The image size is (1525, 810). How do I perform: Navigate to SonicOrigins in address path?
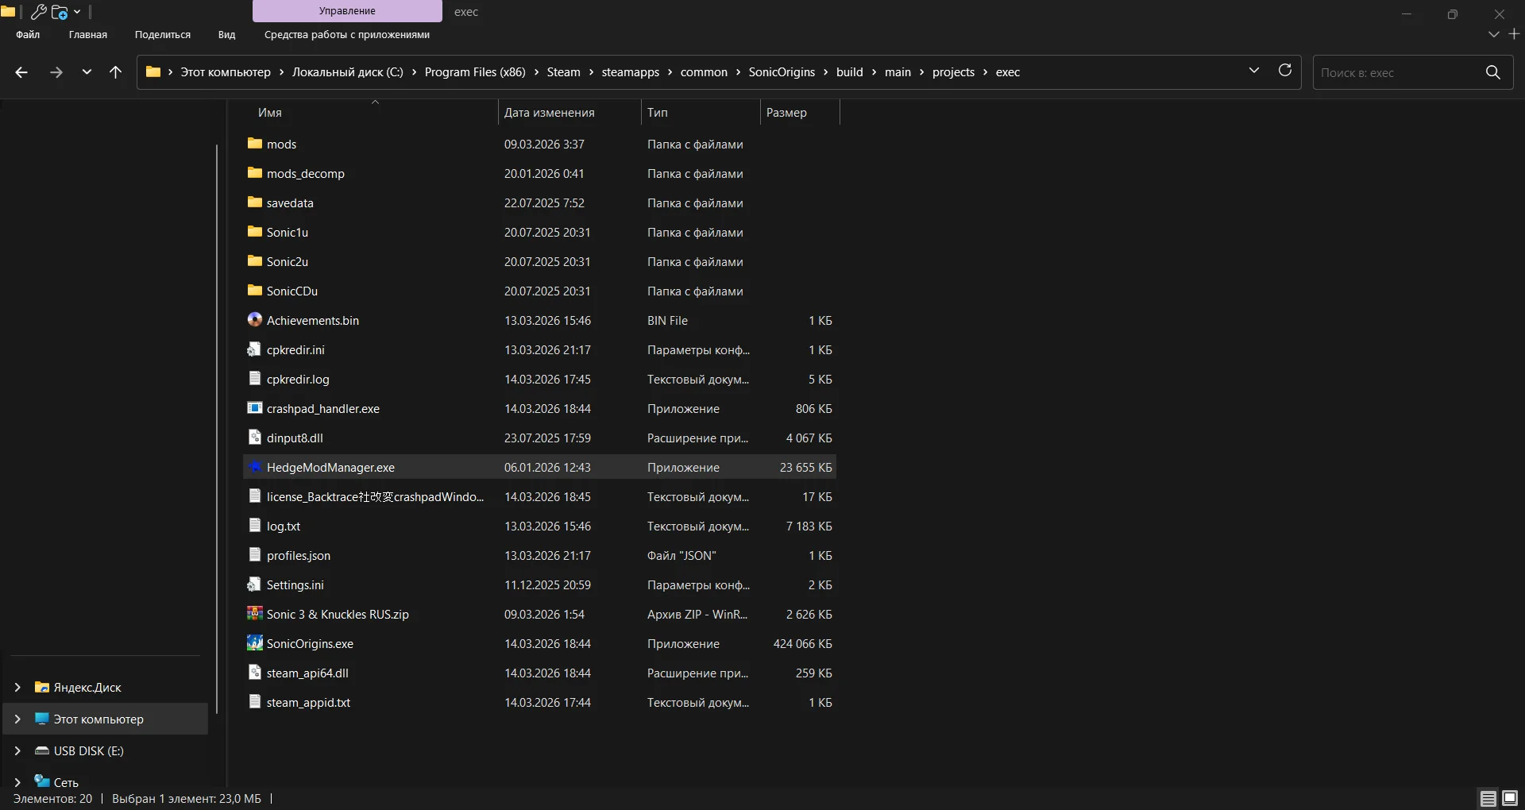pos(782,72)
